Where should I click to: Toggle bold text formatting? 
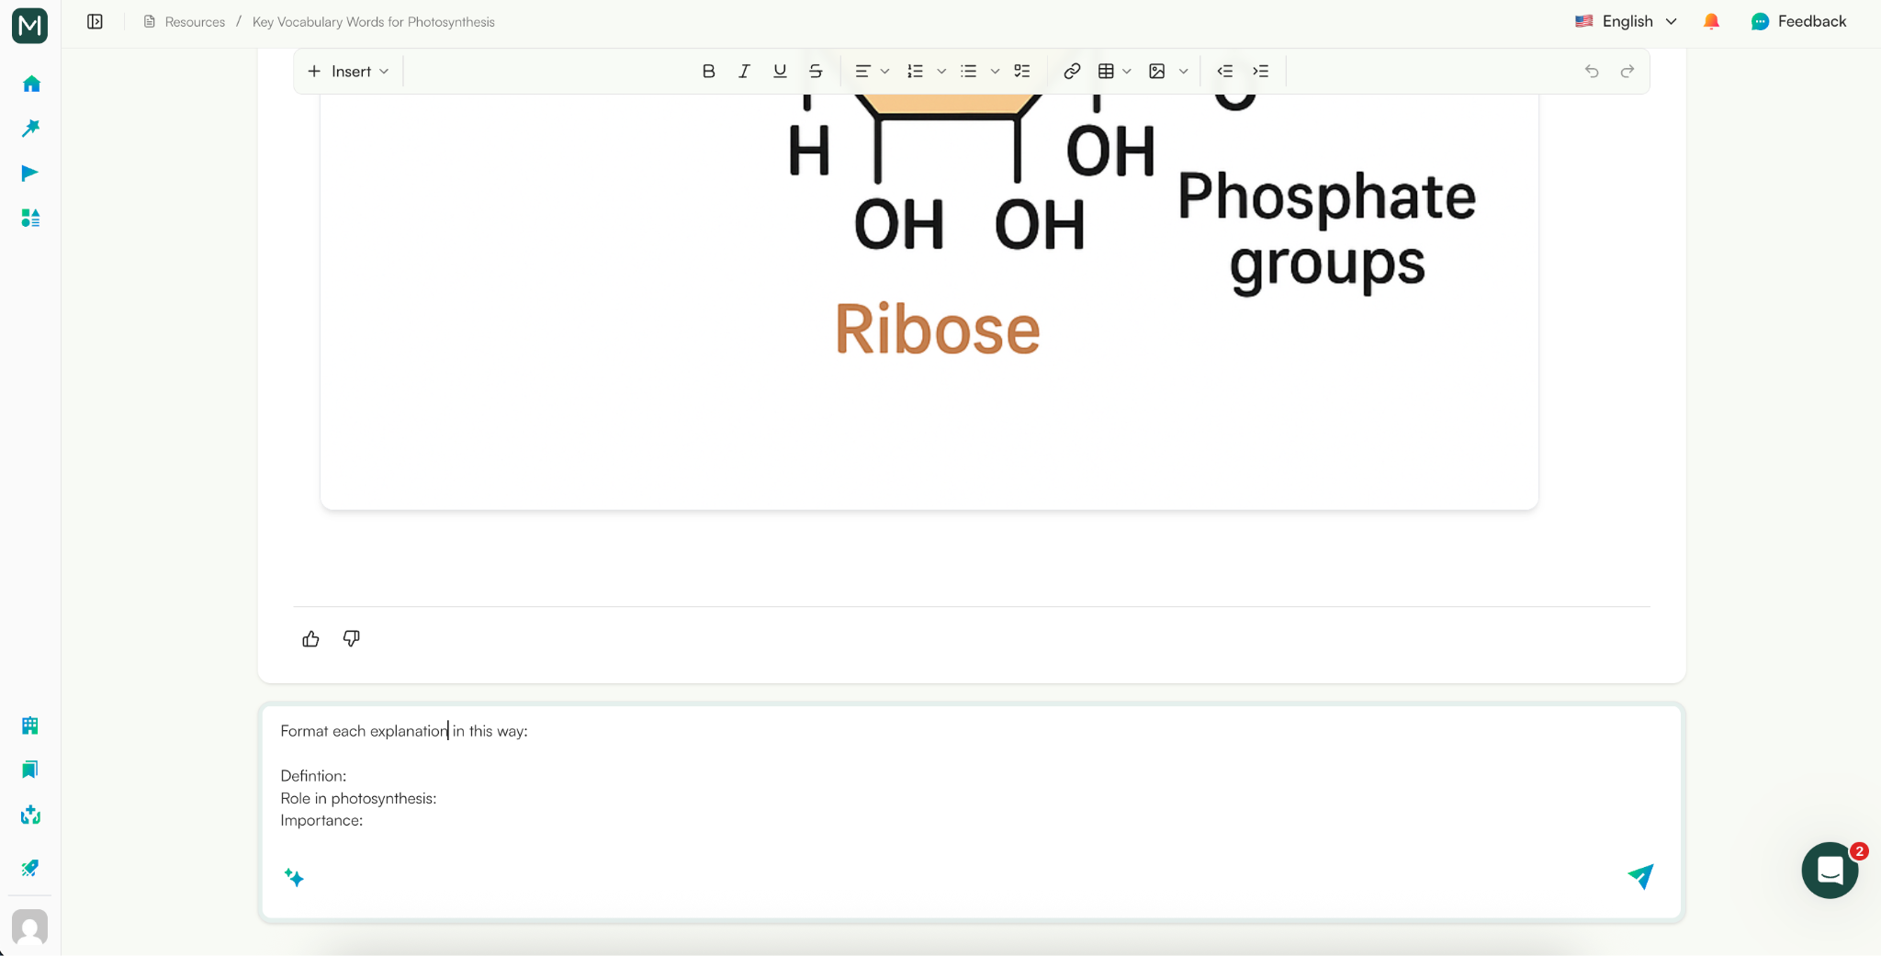coord(707,71)
